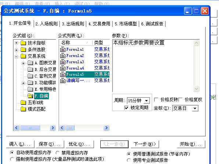Click the Formula1 formula icon
This screenshot has width=219, height=164.
[x=63, y=49]
